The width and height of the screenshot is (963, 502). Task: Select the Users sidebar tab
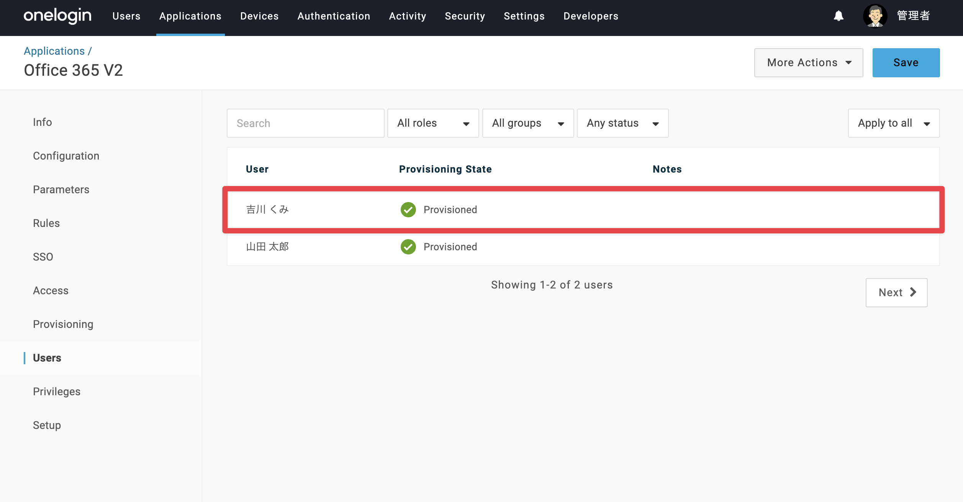pyautogui.click(x=47, y=358)
